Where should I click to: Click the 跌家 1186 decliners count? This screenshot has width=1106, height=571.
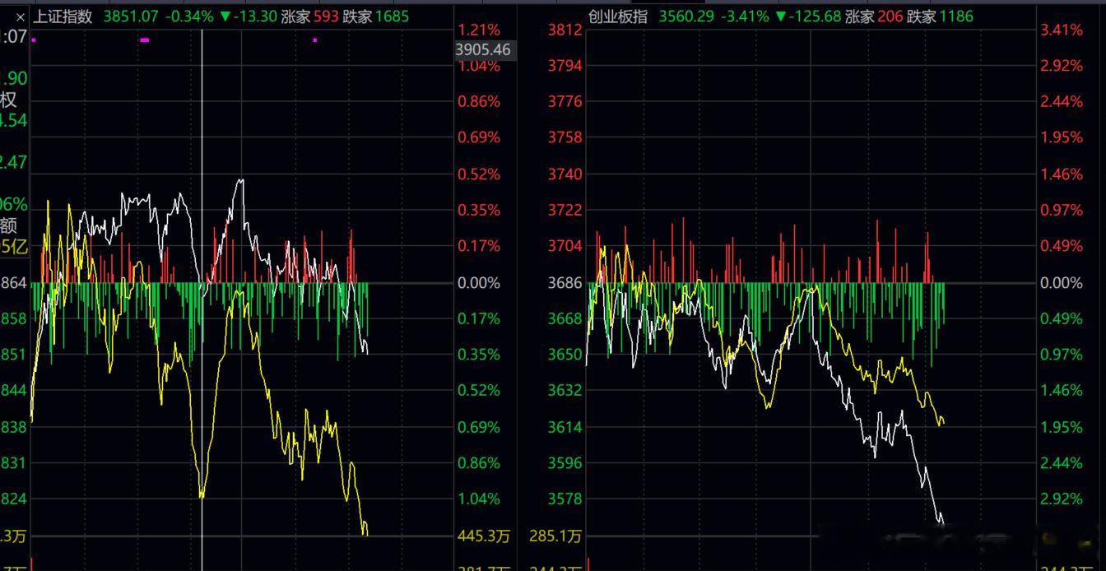(940, 16)
